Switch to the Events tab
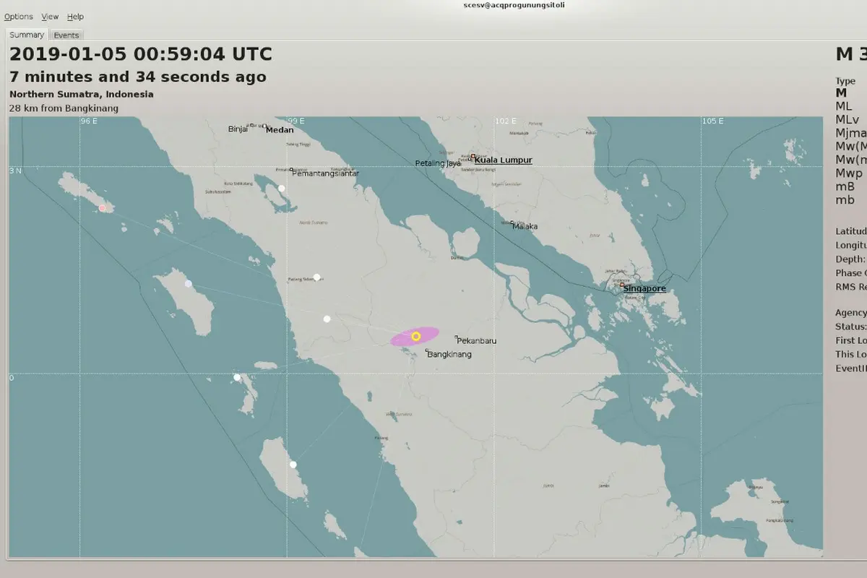Viewport: 867px width, 578px height. [x=66, y=35]
